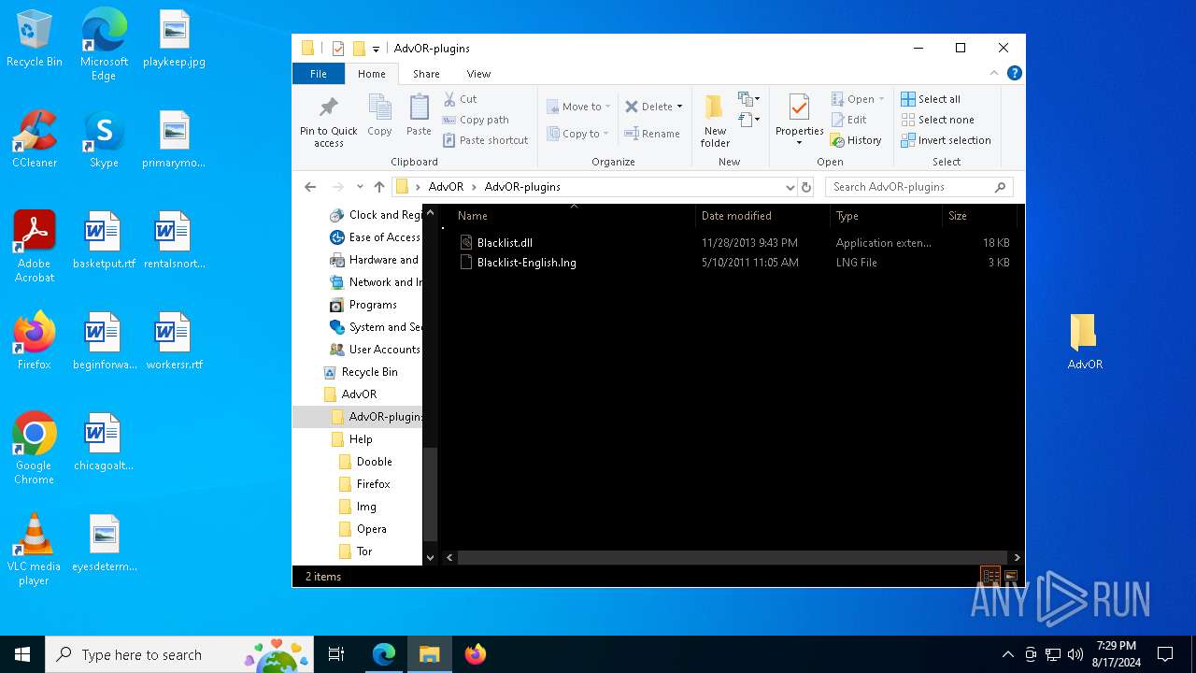Click the Copy ribbon button
Viewport: 1196px width, 673px height.
(x=379, y=117)
